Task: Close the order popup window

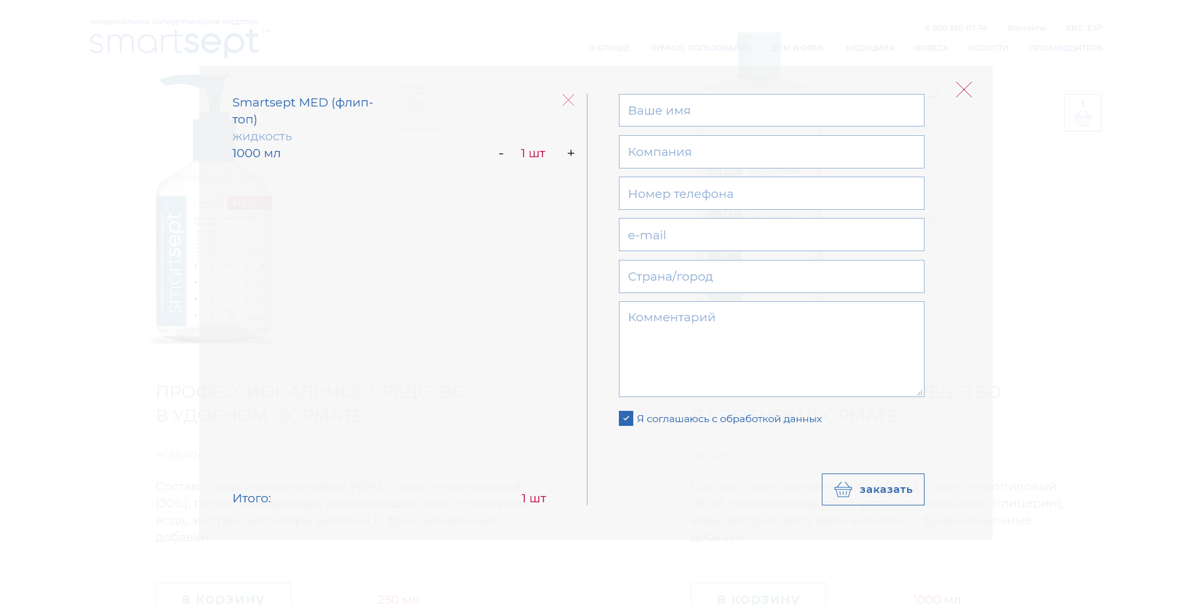Action: coord(963,90)
